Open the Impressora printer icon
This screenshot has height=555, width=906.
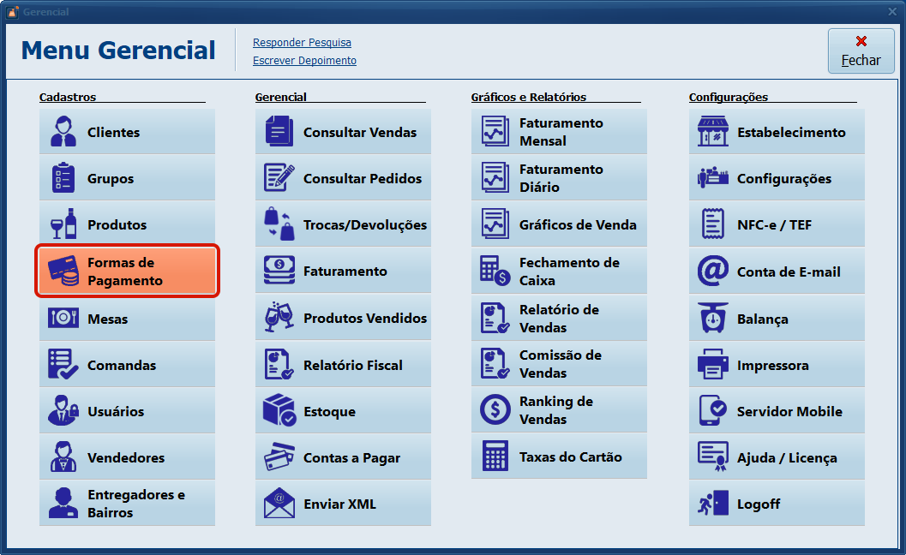pos(713,365)
